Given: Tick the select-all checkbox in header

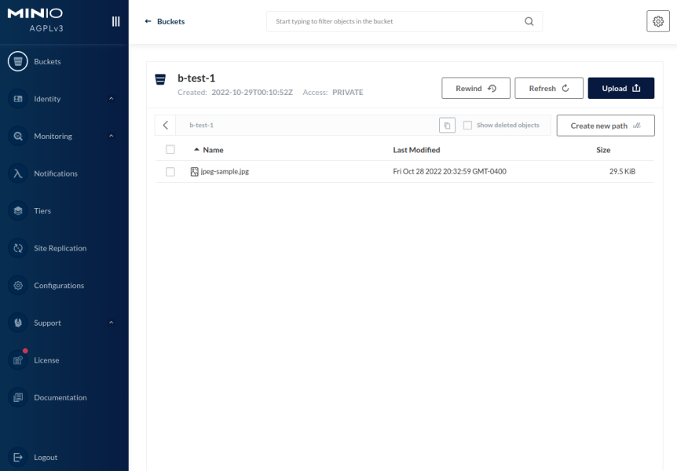Looking at the screenshot, I should (170, 150).
